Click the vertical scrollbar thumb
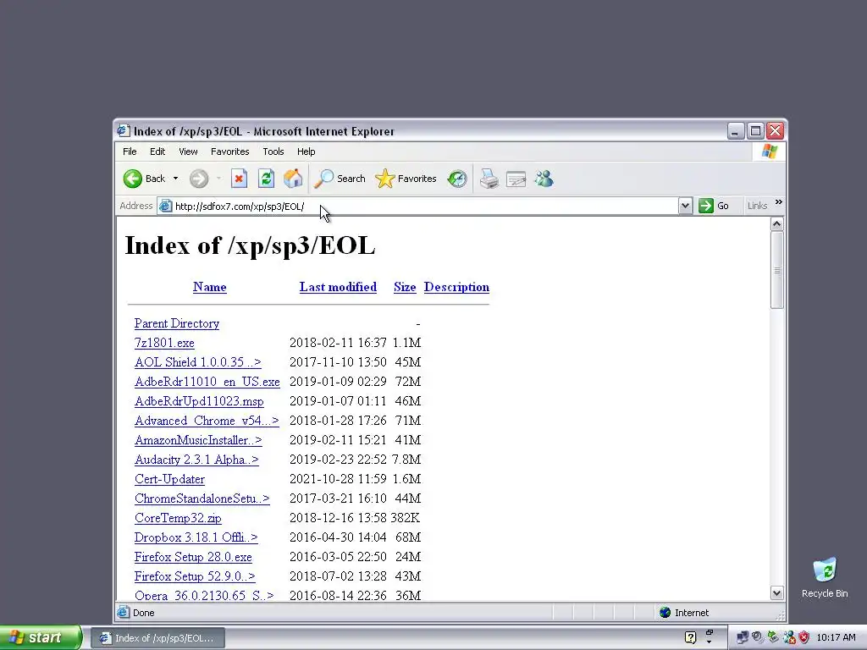The height and width of the screenshot is (650, 867). pos(777,270)
